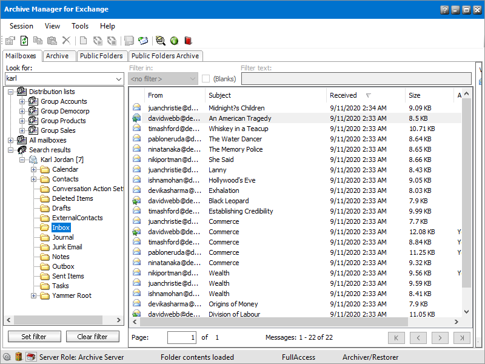Click the magnifier Search toolbar icon
Image resolution: width=485 pixels, height=364 pixels.
pos(160,41)
